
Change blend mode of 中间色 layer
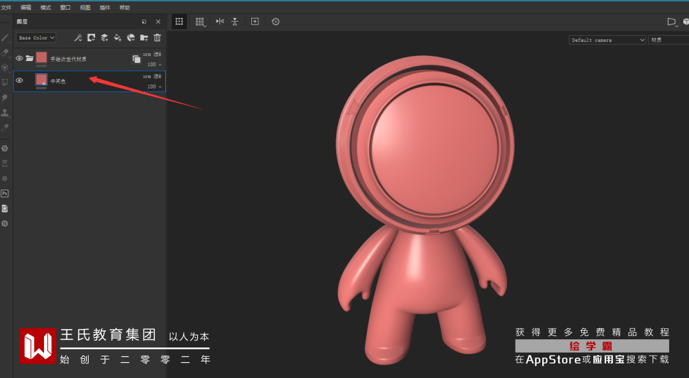click(152, 76)
